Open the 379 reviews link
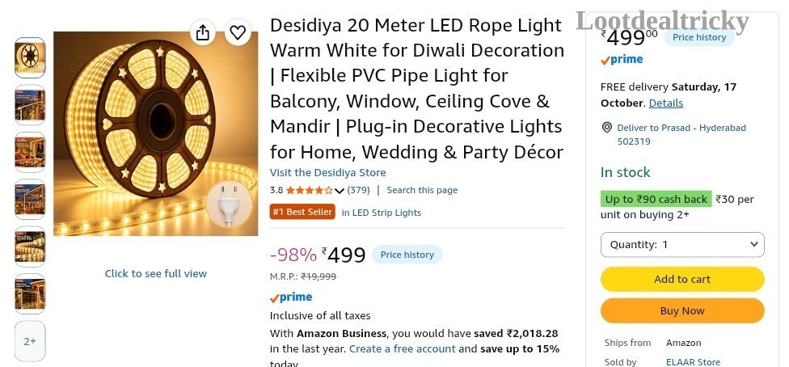 point(358,190)
